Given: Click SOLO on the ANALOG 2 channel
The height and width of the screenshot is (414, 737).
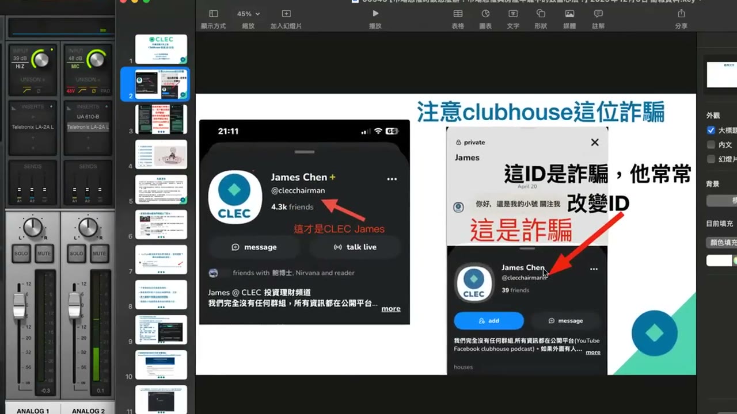Looking at the screenshot, I should [x=76, y=254].
